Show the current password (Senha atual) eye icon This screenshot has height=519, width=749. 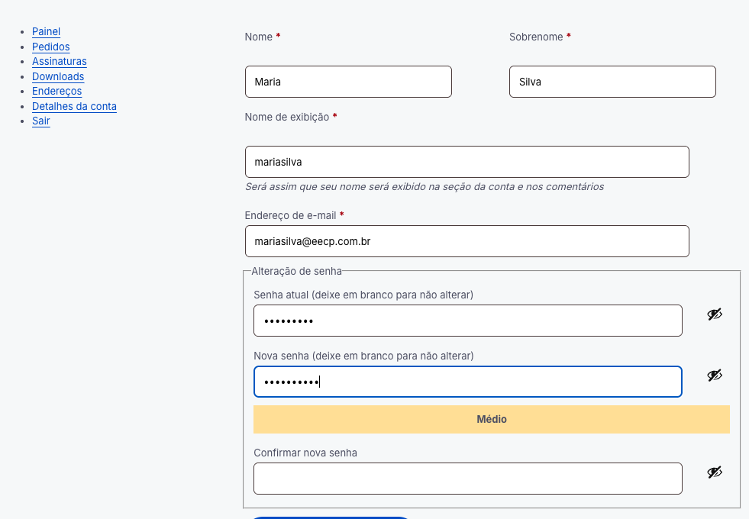tap(715, 314)
